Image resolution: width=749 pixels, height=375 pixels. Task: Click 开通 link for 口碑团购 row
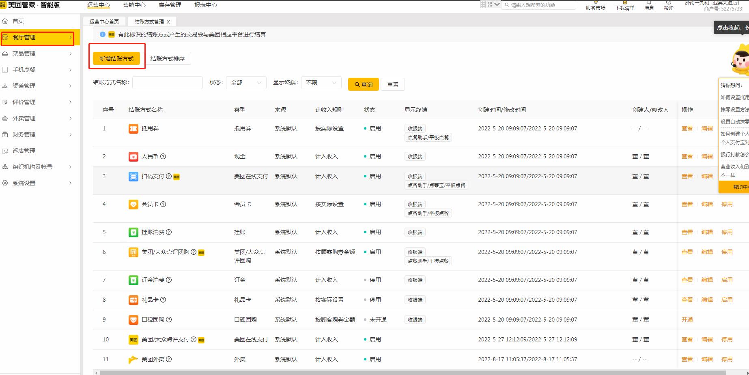click(x=687, y=320)
